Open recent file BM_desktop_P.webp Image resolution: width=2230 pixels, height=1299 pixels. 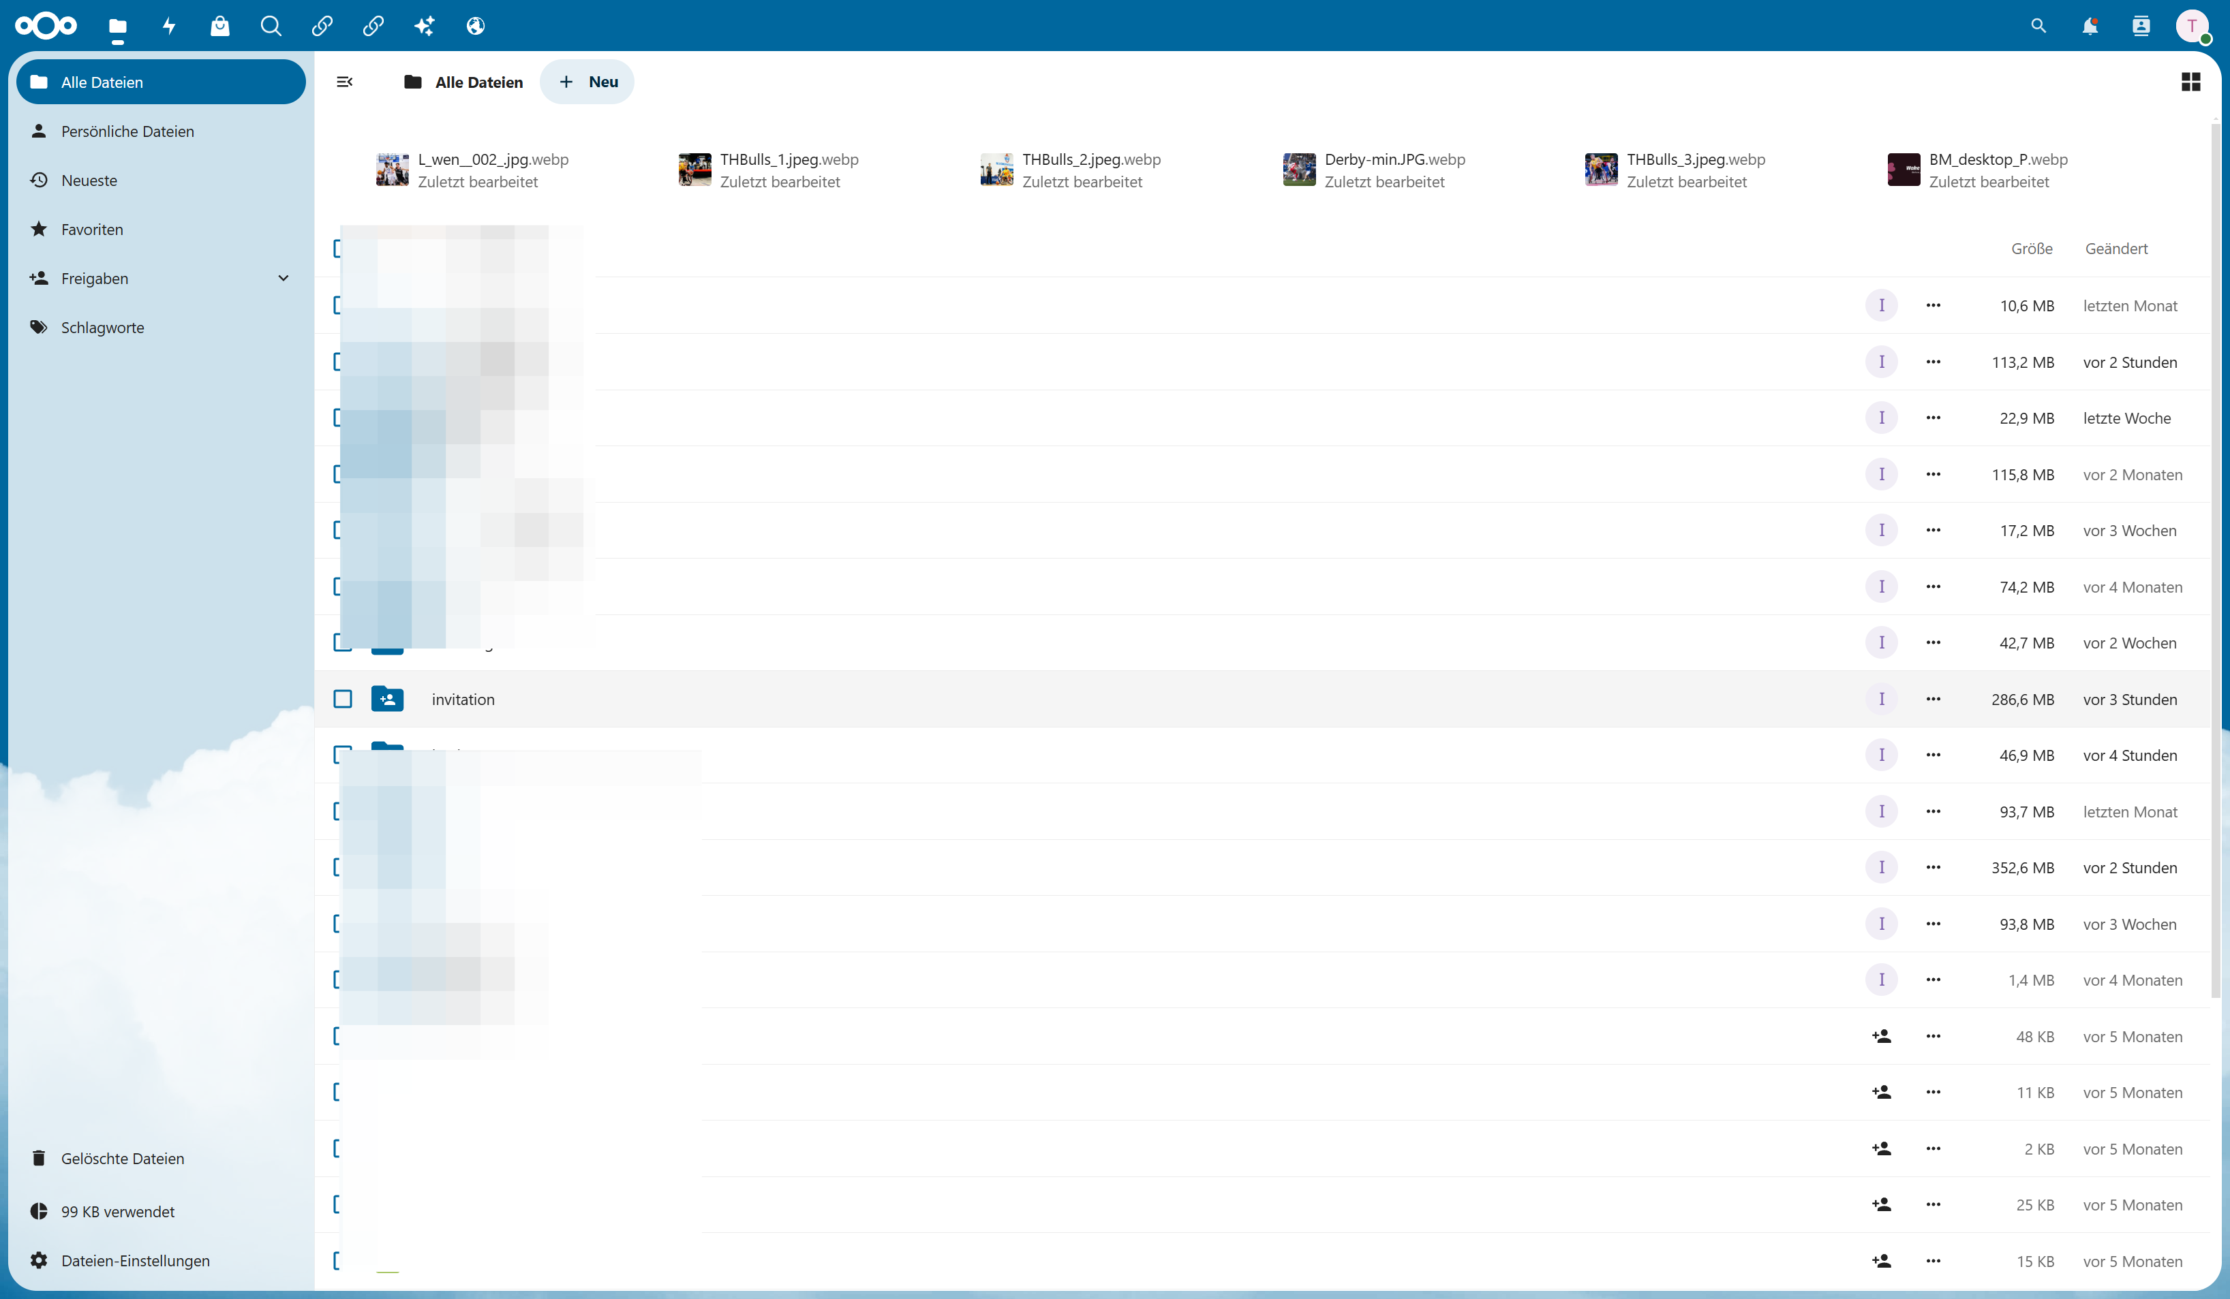tap(1978, 170)
